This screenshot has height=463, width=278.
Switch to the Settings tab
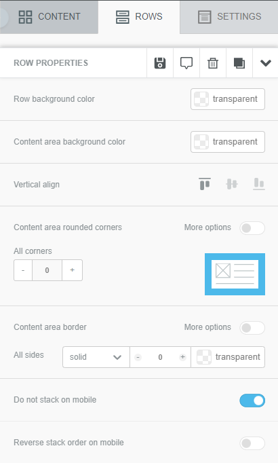(x=229, y=17)
